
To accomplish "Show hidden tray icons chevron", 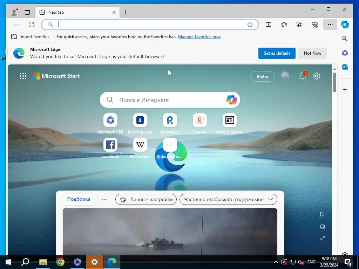I will pos(276,262).
